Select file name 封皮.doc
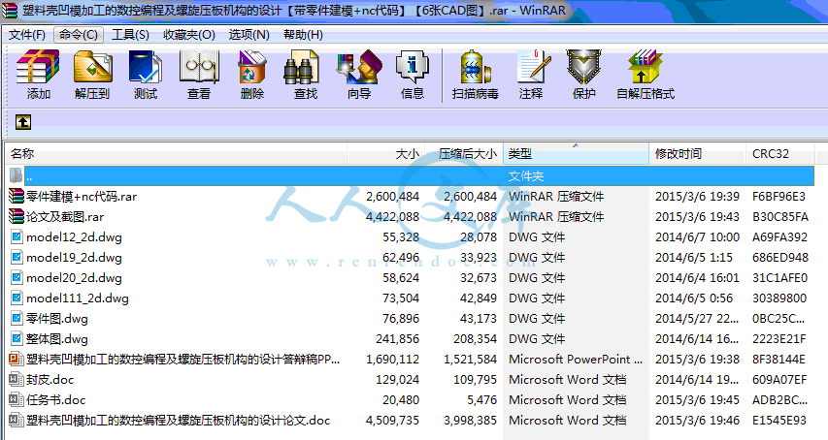This screenshot has width=828, height=440. [50, 380]
